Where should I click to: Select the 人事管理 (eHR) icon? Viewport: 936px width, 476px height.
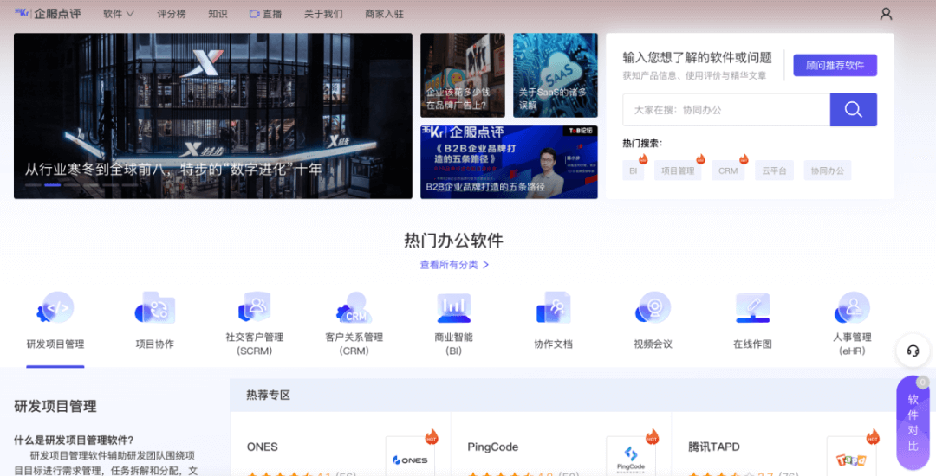point(852,307)
